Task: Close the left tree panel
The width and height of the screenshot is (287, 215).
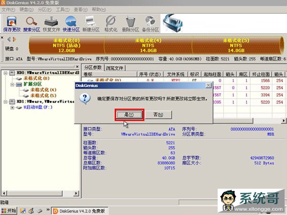Action: (77, 66)
